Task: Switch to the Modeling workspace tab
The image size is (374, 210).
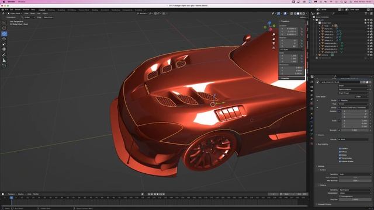Action: [51, 10]
